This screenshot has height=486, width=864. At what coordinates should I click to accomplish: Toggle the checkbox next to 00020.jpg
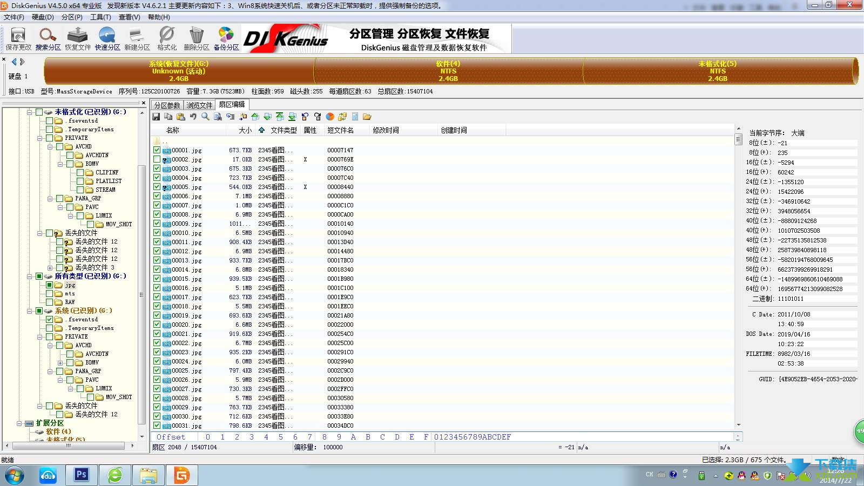(x=157, y=325)
